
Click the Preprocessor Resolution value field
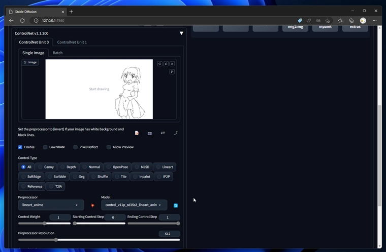click(169, 234)
